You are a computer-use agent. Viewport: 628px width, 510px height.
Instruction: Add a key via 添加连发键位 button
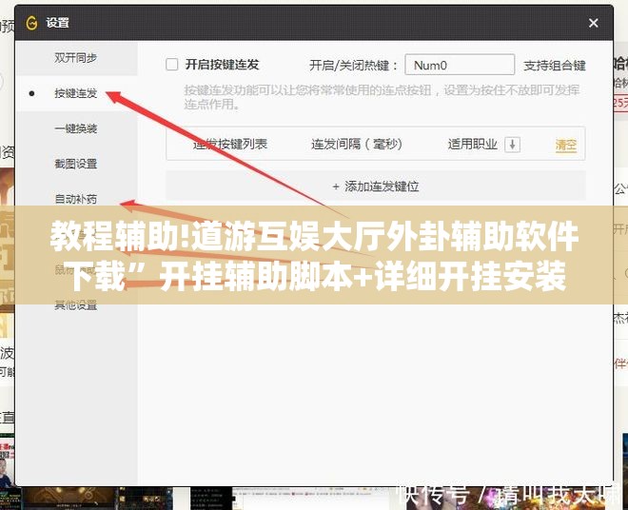pos(376,186)
